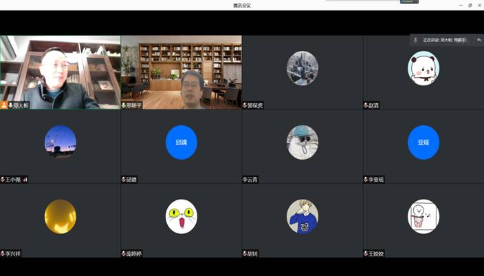Maximize the 腾讯会议 window
This screenshot has height=276, width=484.
click(x=470, y=5)
